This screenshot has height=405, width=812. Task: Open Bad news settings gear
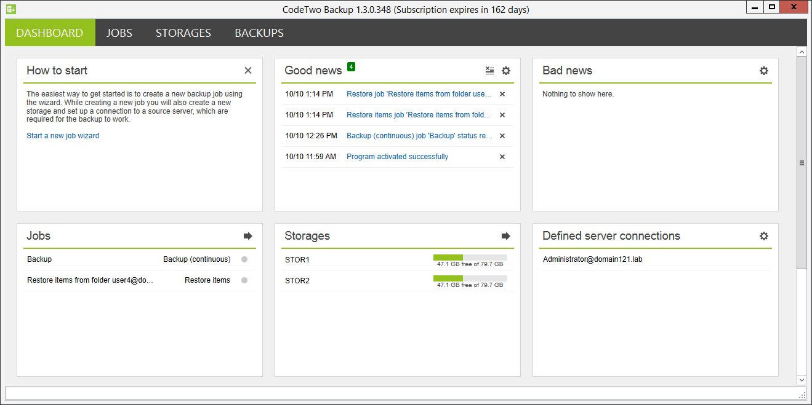[x=764, y=71]
